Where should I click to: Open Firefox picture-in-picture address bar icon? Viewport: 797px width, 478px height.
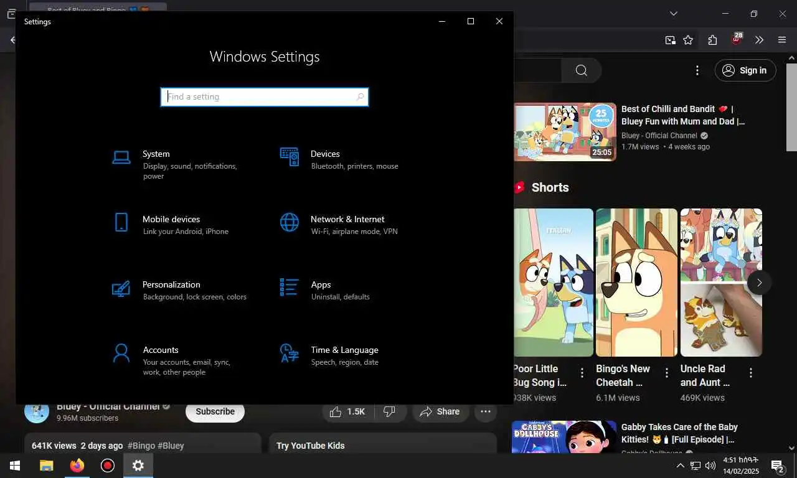670,40
